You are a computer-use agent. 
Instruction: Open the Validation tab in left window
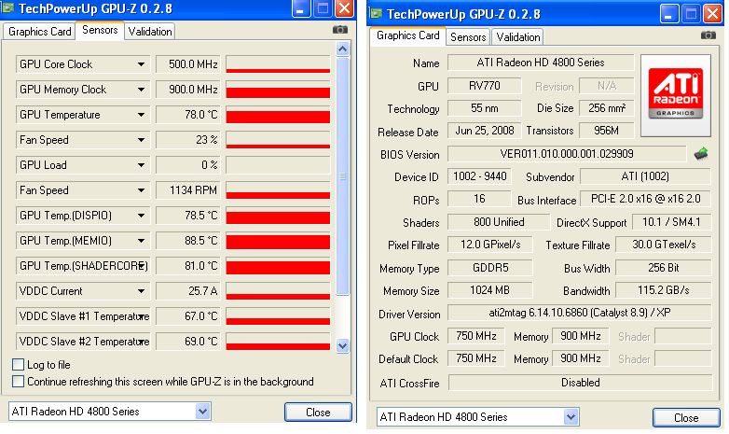coord(150,31)
